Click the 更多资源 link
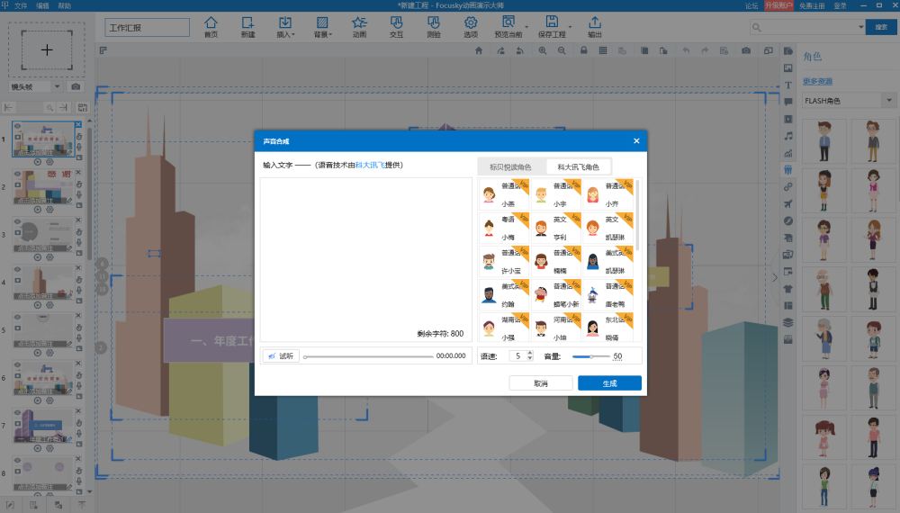 (817, 82)
